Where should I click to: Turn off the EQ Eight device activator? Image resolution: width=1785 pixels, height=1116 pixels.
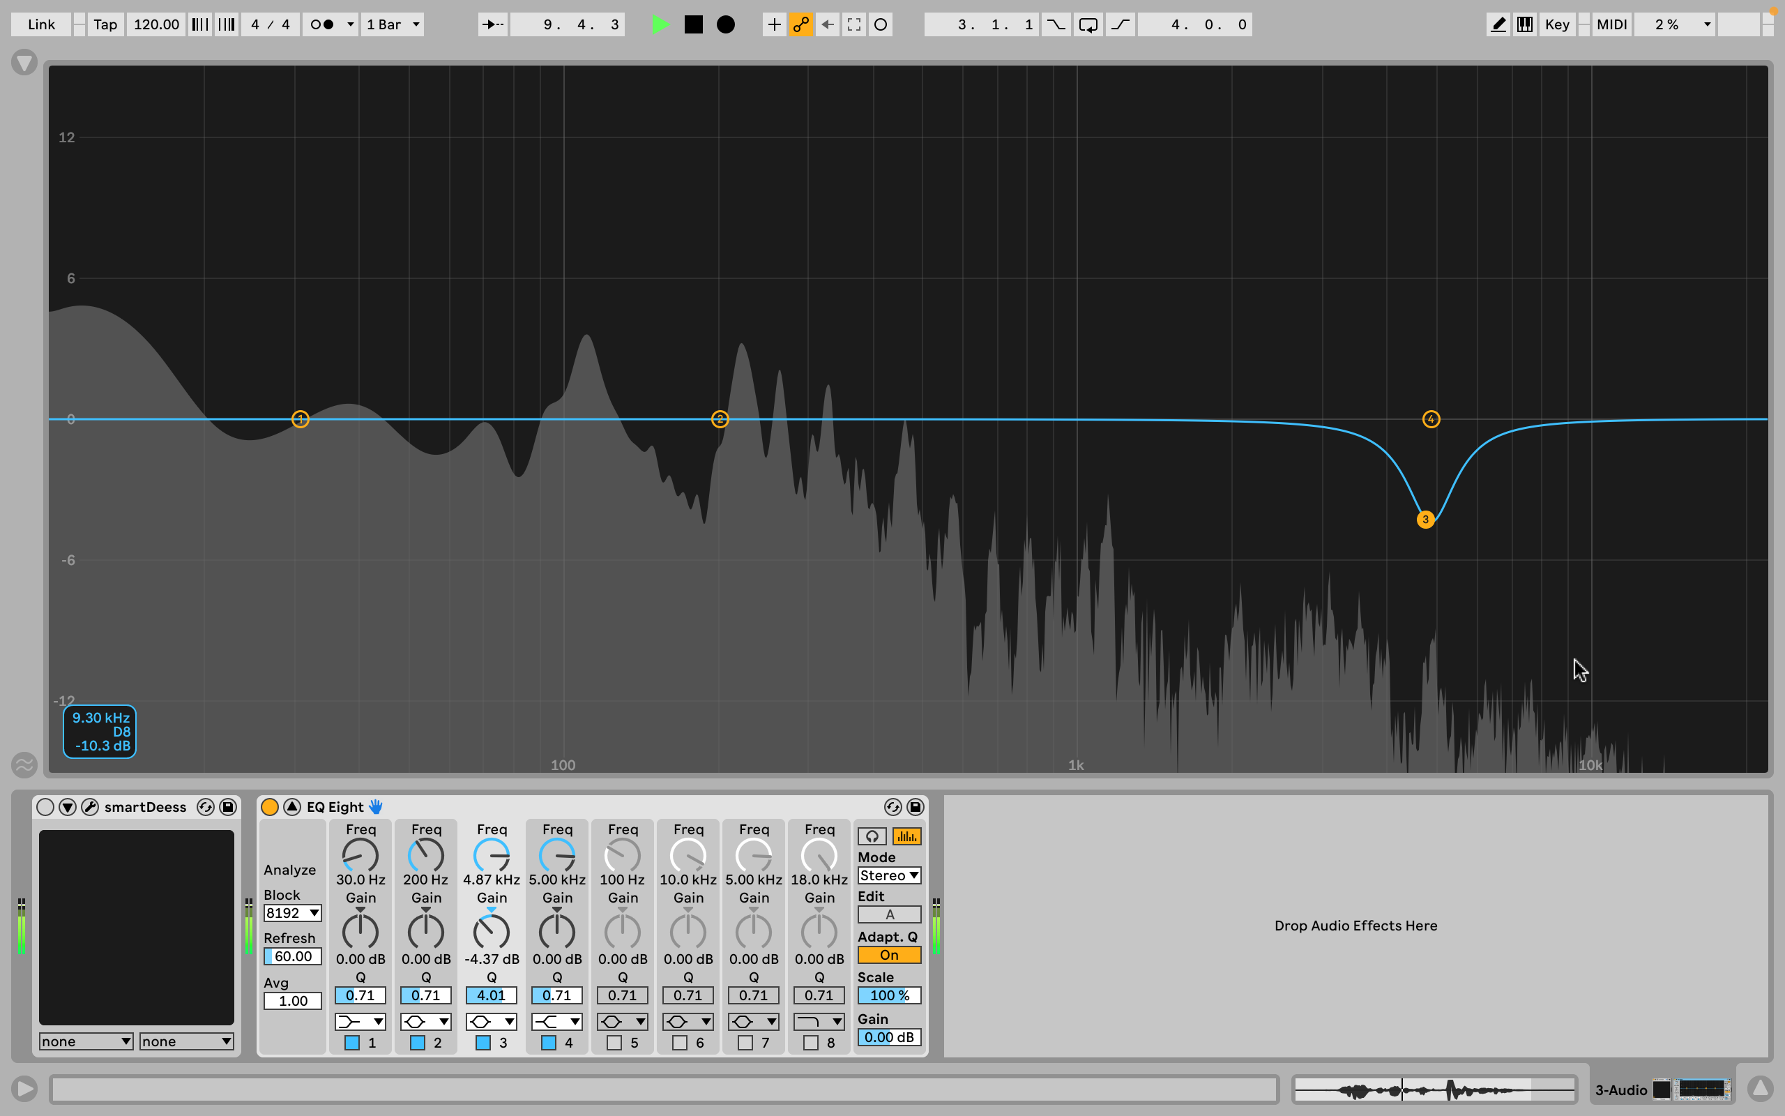[x=270, y=807]
